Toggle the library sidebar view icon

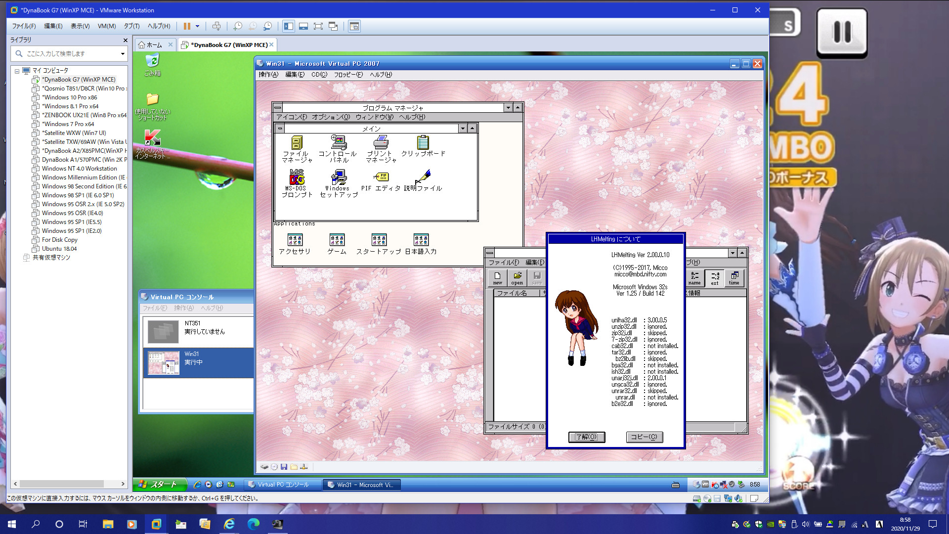coord(289,26)
